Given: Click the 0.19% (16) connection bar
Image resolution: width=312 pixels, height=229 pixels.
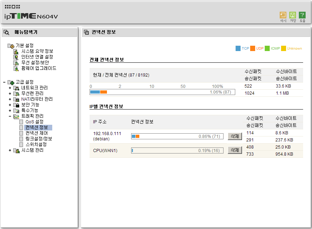Looking at the screenshot, I should [x=177, y=151].
